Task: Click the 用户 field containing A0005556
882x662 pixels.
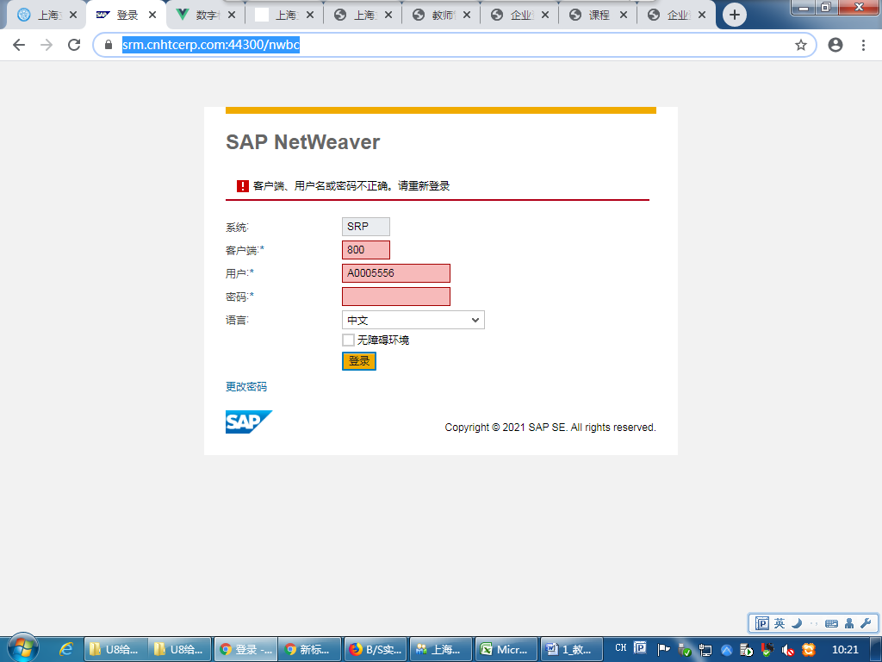Action: point(395,273)
